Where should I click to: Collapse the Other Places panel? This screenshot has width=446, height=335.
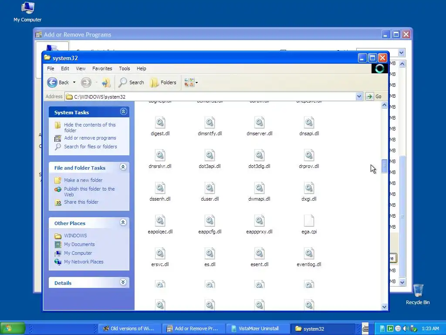(x=123, y=222)
